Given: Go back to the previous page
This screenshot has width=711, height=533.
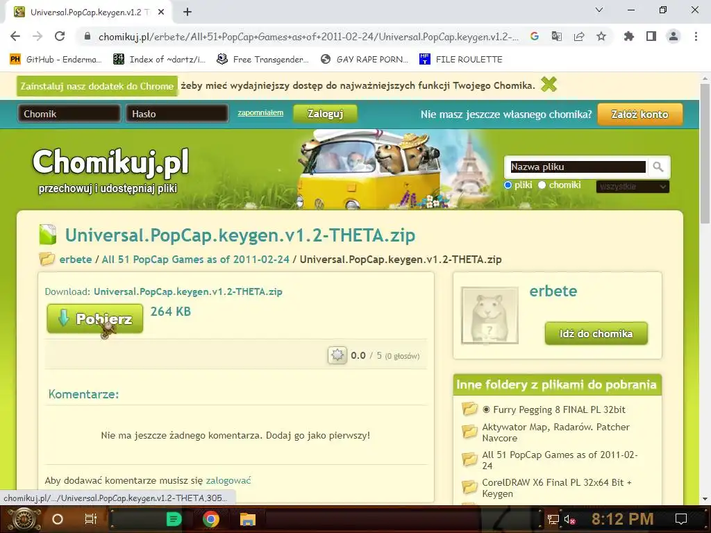Looking at the screenshot, I should coord(15,36).
